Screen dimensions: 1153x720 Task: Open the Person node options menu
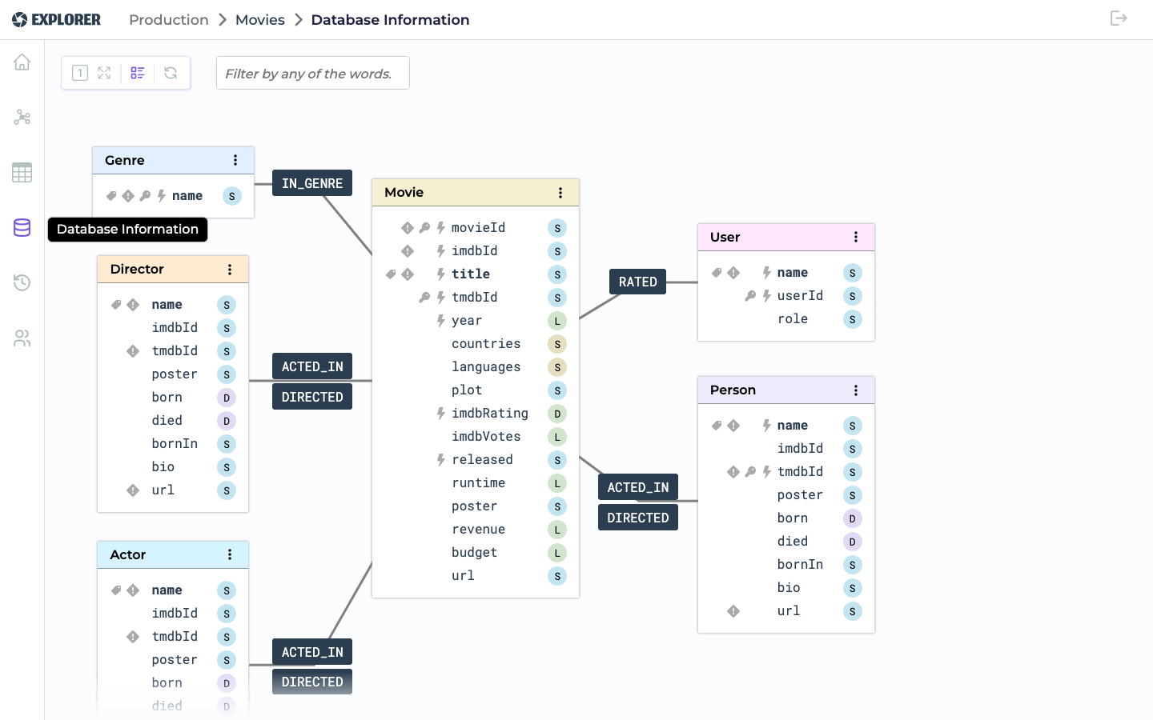tap(856, 390)
